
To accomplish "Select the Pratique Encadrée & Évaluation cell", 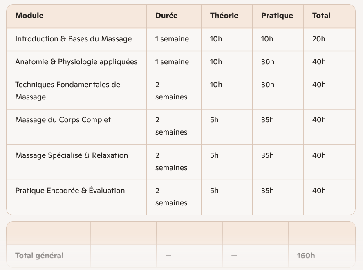I will point(70,191).
